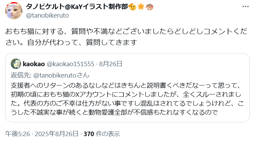
Task: Click the main tweet text about おもち猫
Action: tap(126, 37)
